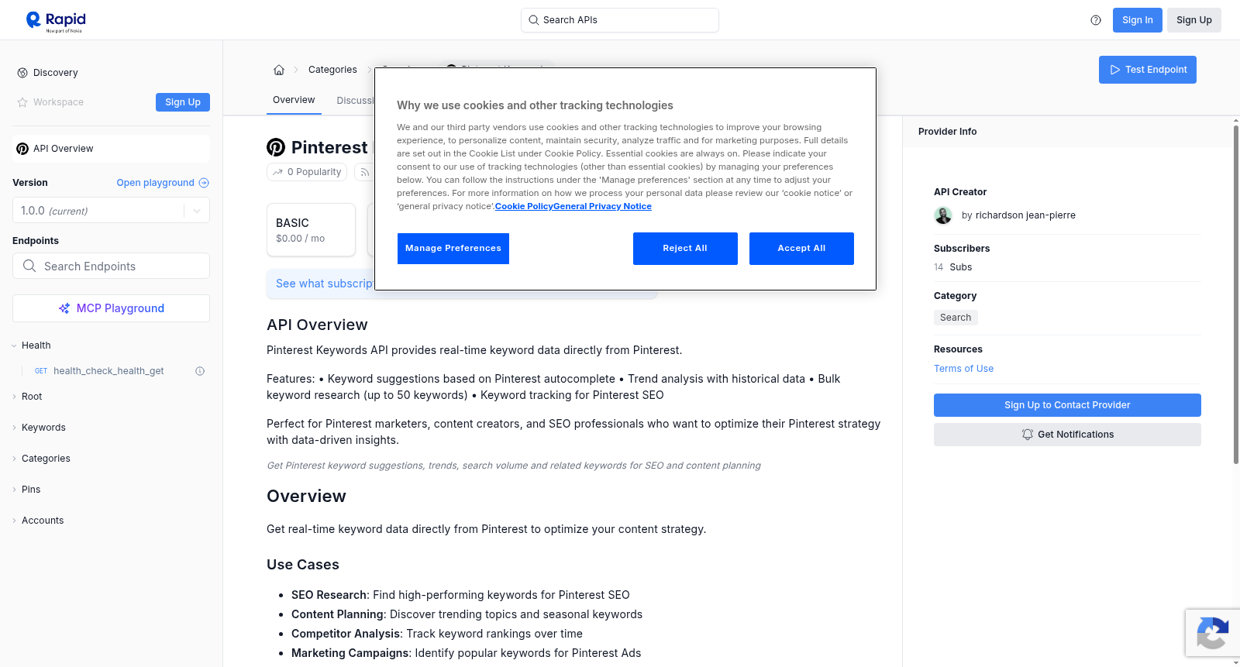Open the Cookie Policy link
This screenshot has height=667, width=1240.
coord(524,206)
